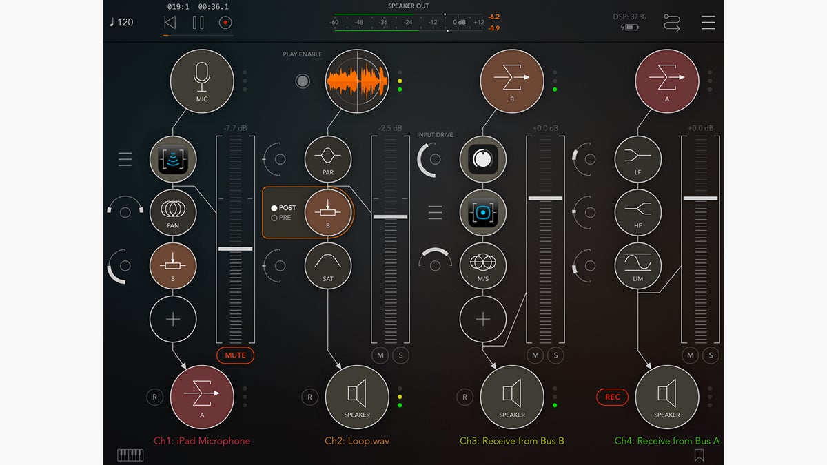Viewport: 827px width, 465px height.
Task: Arm recording with the REC button on channel 4
Action: tap(611, 397)
